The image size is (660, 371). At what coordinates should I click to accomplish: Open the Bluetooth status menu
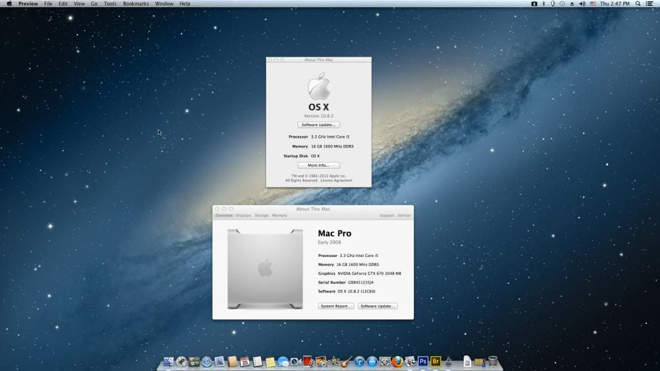543,4
